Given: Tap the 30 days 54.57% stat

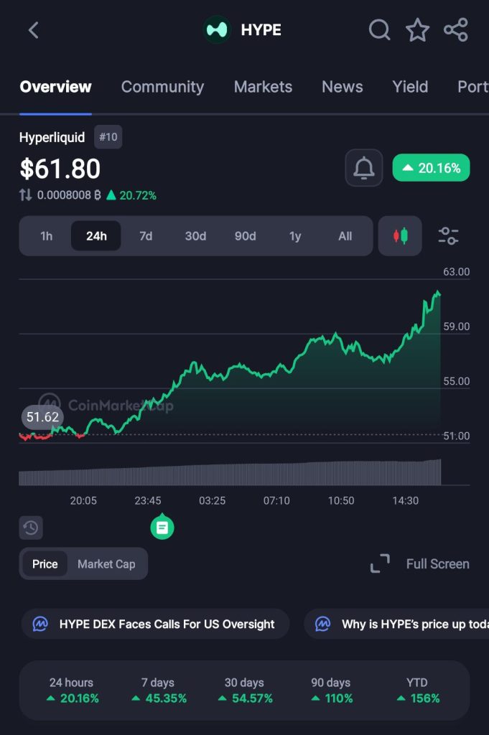Looking at the screenshot, I should tap(244, 690).
